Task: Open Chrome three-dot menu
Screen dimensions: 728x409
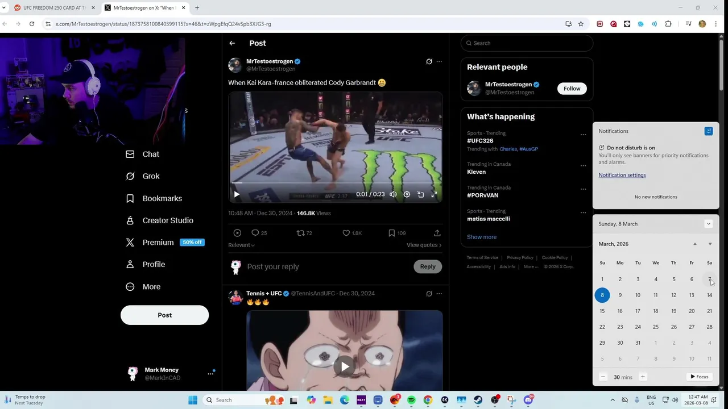Action: tap(716, 24)
